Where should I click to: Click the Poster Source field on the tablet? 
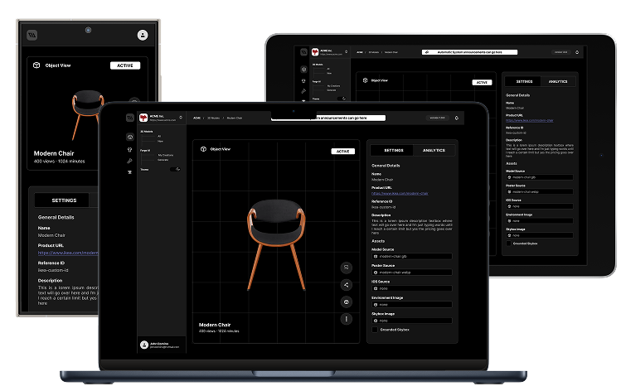(x=540, y=192)
